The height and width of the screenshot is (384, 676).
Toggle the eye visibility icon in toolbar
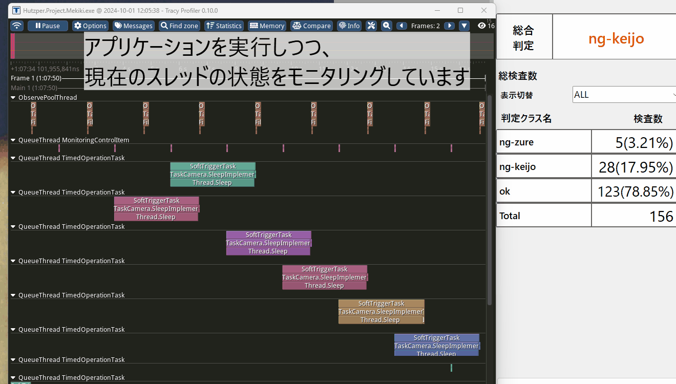coord(481,26)
